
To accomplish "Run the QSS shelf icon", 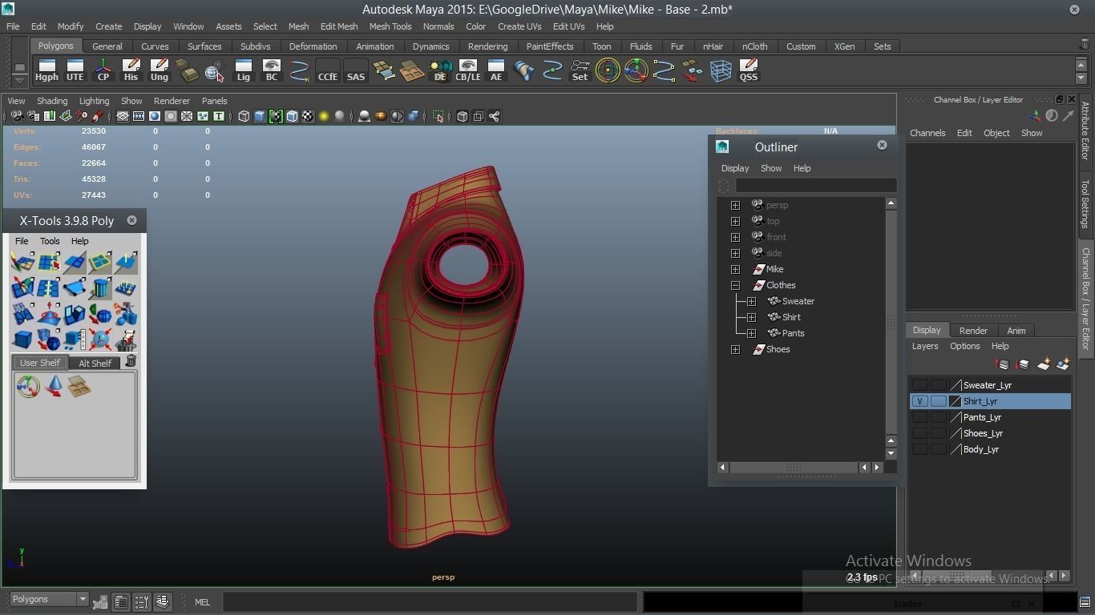I will [748, 70].
